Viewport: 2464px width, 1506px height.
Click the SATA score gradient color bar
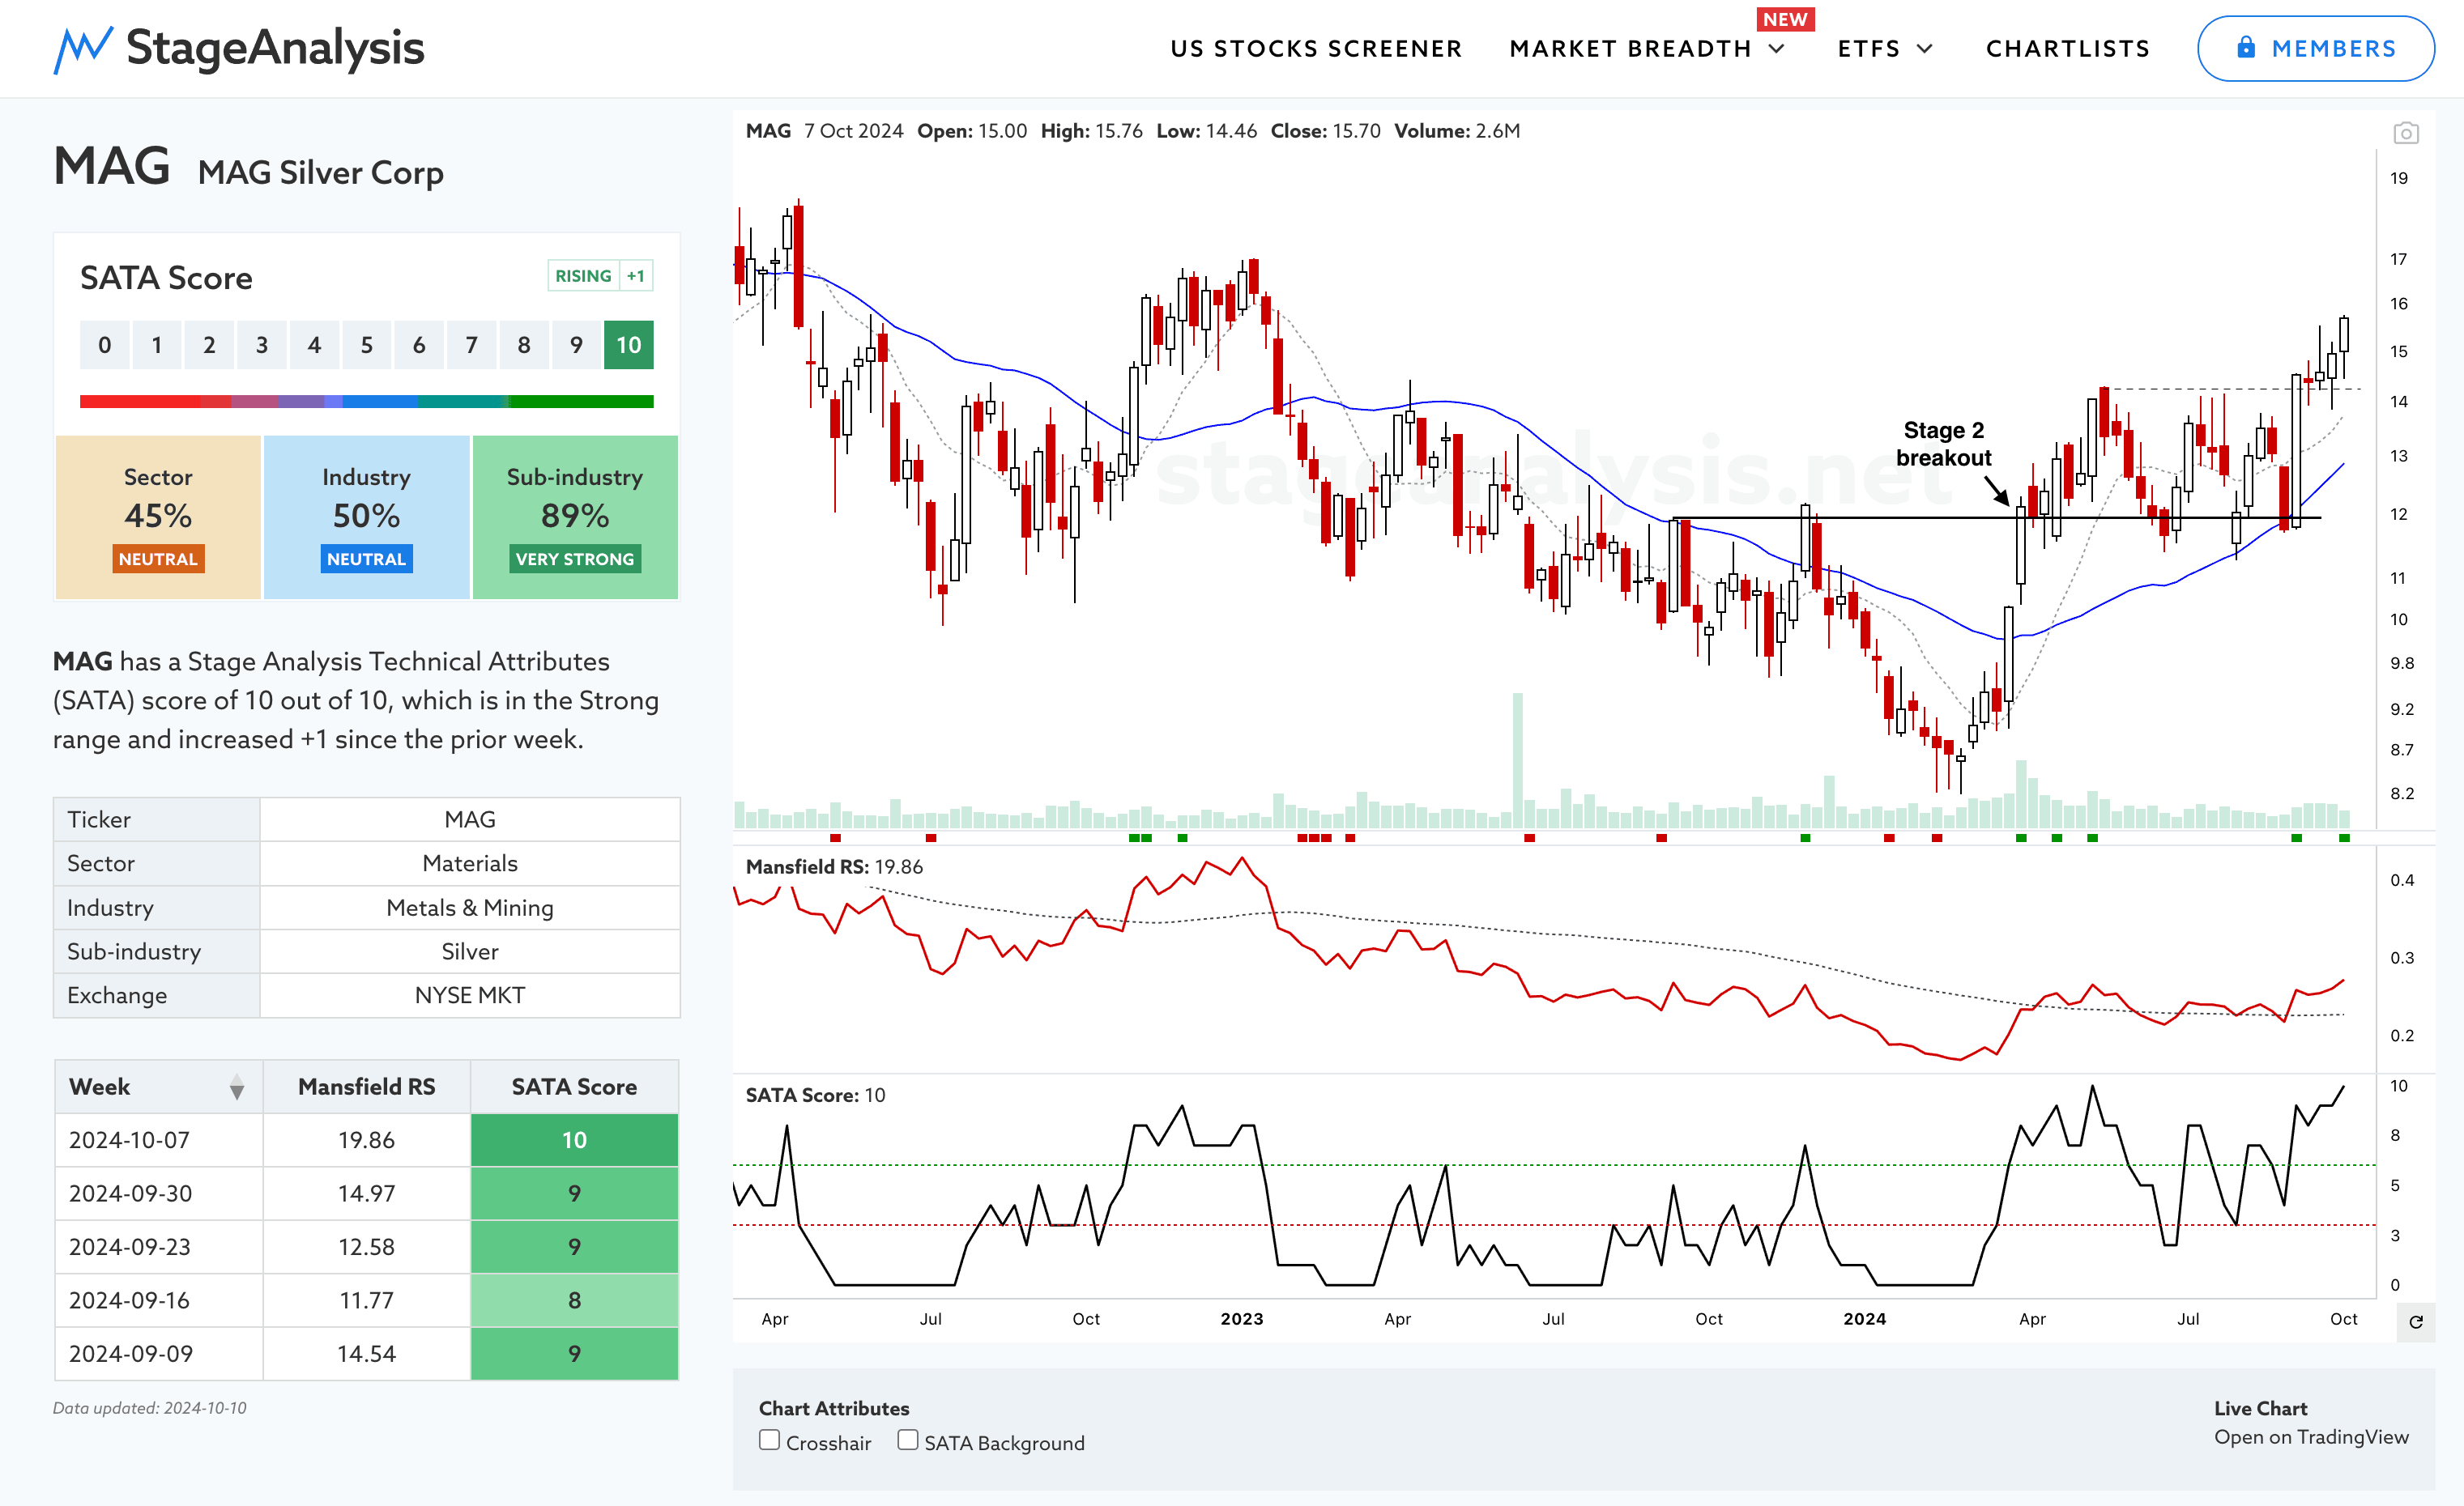366,402
